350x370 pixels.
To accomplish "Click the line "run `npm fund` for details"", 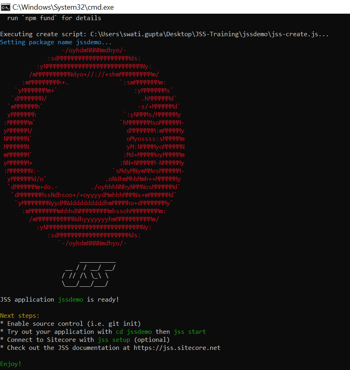I will click(x=54, y=18).
